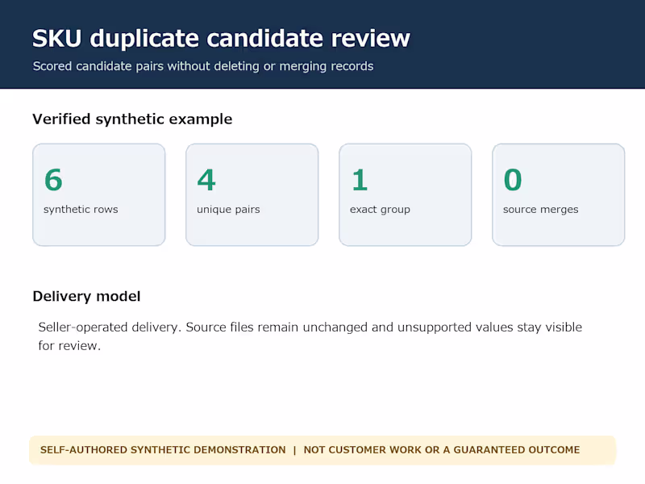645x484 pixels.
Task: Click "SELF-AUTHORED SYNTHETIC DEMONSTRATION" in the banner
Action: point(163,450)
